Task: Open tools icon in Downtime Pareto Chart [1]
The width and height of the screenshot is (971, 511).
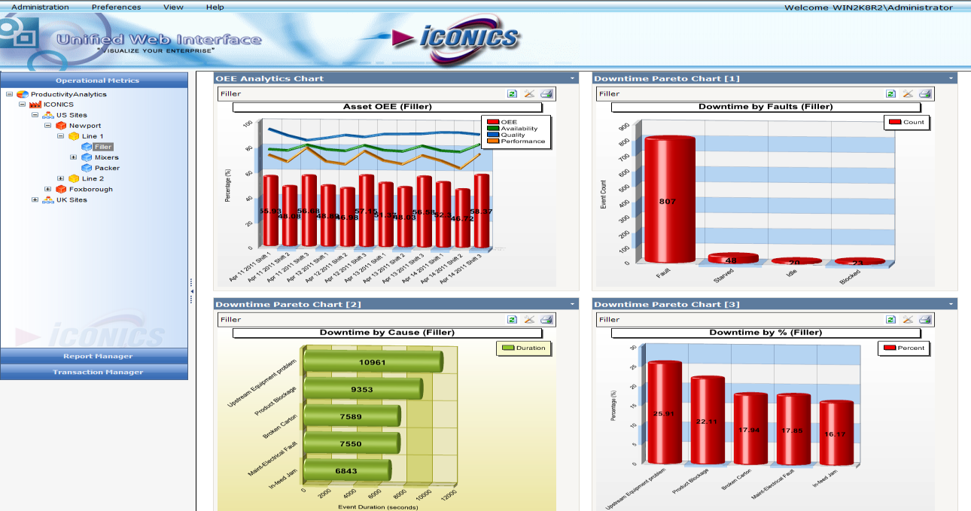Action: pyautogui.click(x=909, y=94)
